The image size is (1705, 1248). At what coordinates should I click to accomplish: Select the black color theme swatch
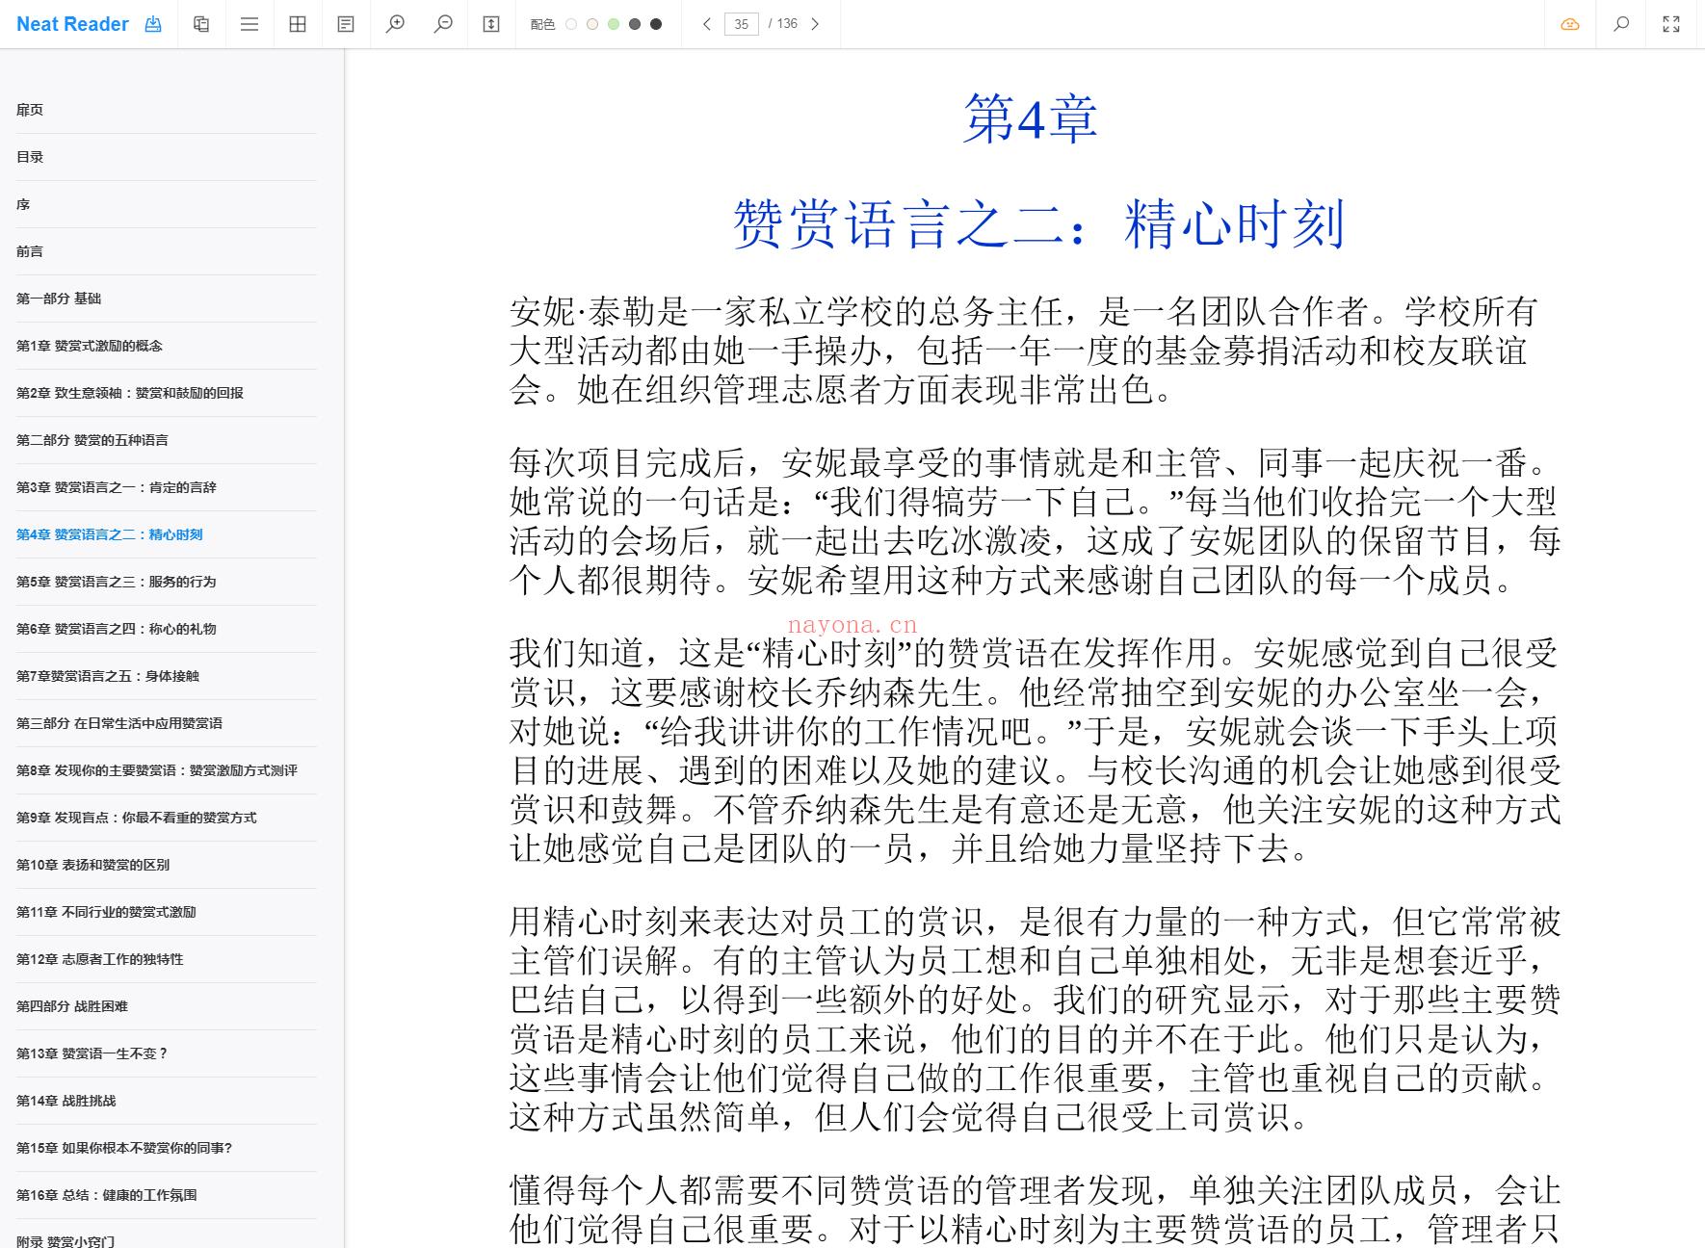pos(656,24)
